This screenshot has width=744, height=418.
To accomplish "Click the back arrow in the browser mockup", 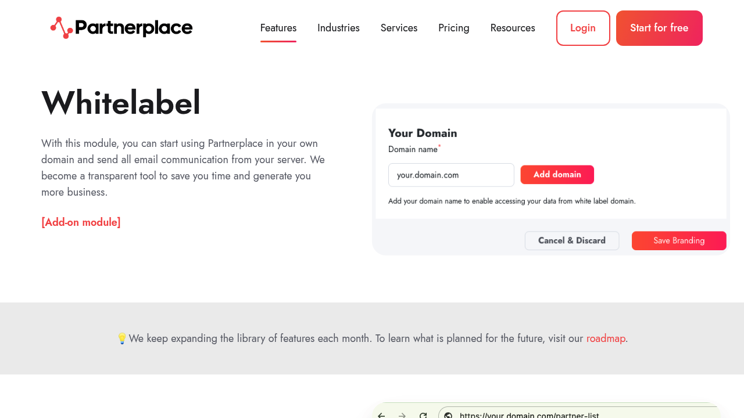I will (x=381, y=416).
